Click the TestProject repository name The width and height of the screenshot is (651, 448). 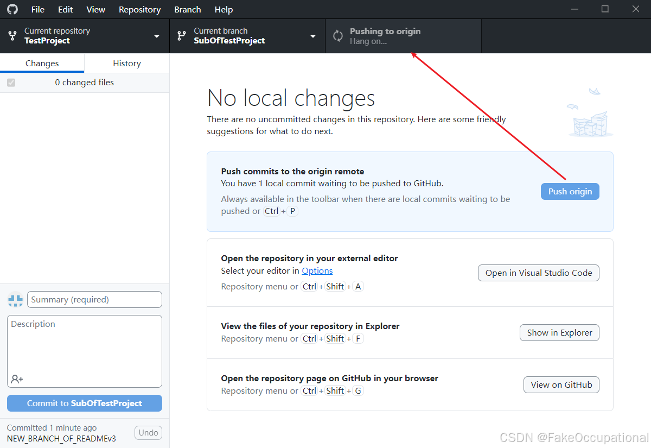point(47,41)
